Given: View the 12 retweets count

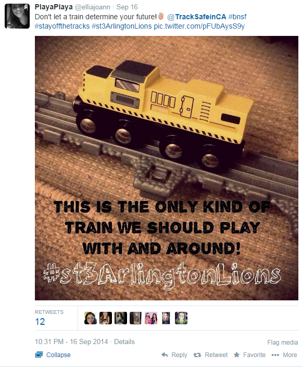Looking at the screenshot, I should point(40,322).
